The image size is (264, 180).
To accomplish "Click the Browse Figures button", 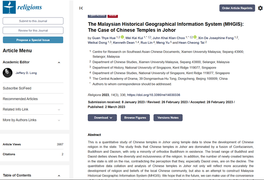I will (x=136, y=117).
